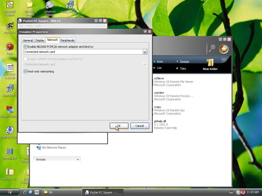Open mash_full_s installer desktop icon

[x=70, y=7]
